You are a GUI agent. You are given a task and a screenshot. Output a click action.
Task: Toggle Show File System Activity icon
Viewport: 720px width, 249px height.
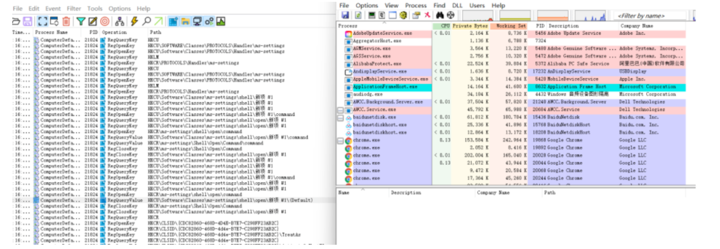[185, 21]
